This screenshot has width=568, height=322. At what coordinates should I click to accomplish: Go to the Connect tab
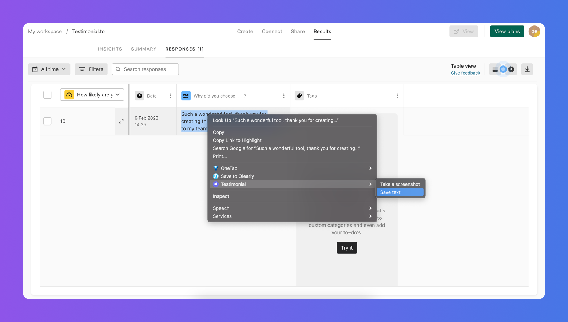pos(272,31)
